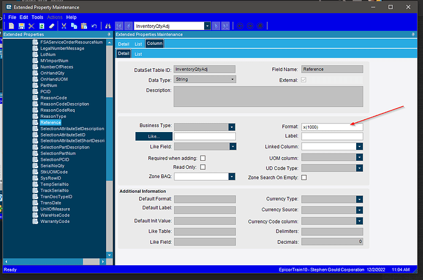Toggle the External checkbox
The height and width of the screenshot is (280, 423).
click(303, 80)
